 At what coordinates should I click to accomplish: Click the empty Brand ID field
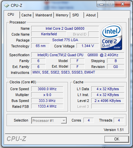click(x=94, y=34)
